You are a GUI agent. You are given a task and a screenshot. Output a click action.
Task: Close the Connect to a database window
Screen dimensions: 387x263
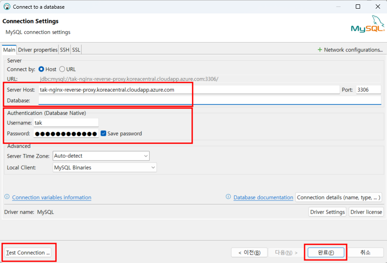coord(377,7)
